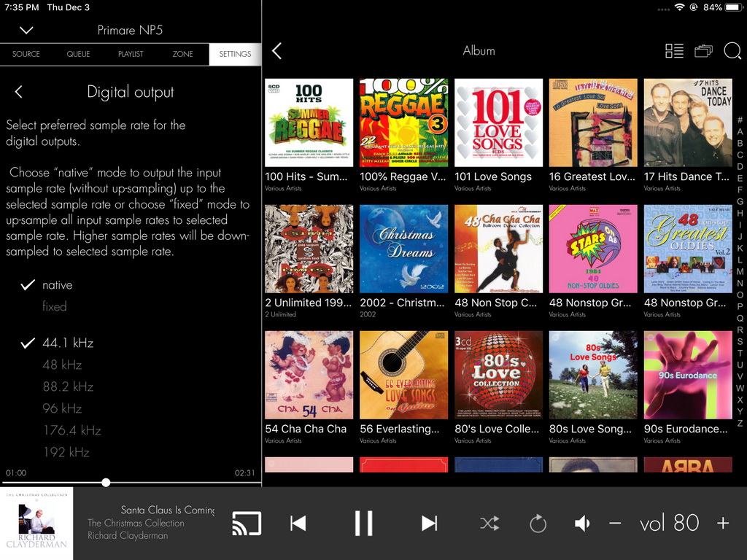Go back from the Digital output screen
Screen dimensions: 747x560
(18, 92)
